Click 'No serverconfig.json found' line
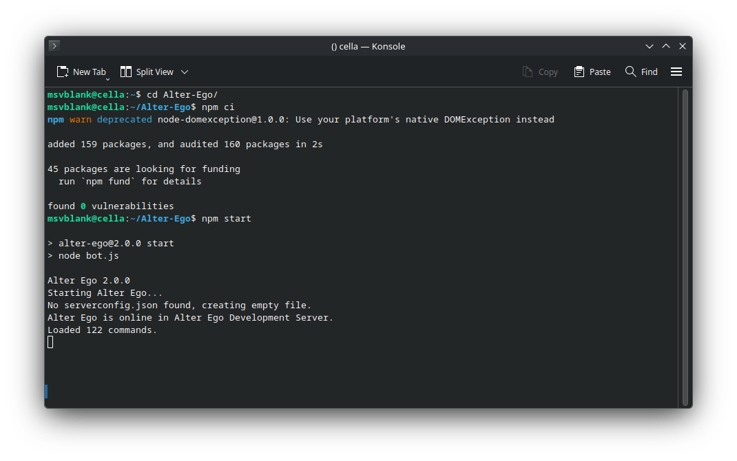The width and height of the screenshot is (737, 461). click(179, 305)
